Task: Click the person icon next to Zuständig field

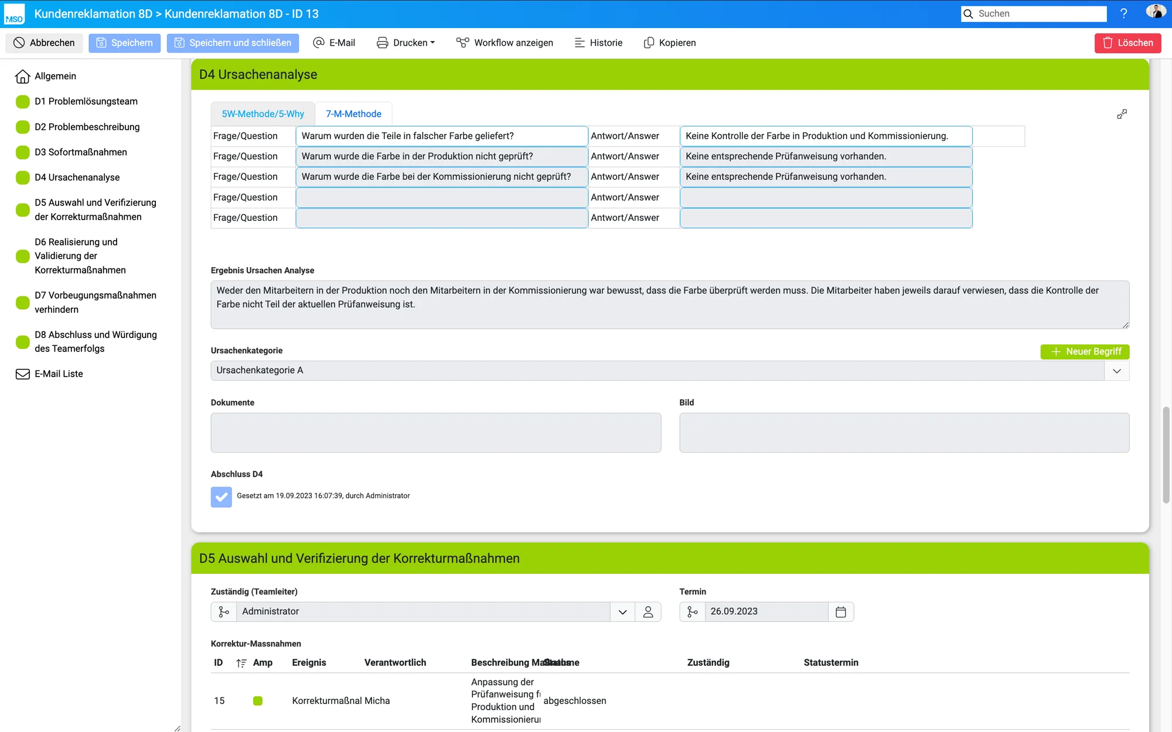Action: [x=648, y=612]
